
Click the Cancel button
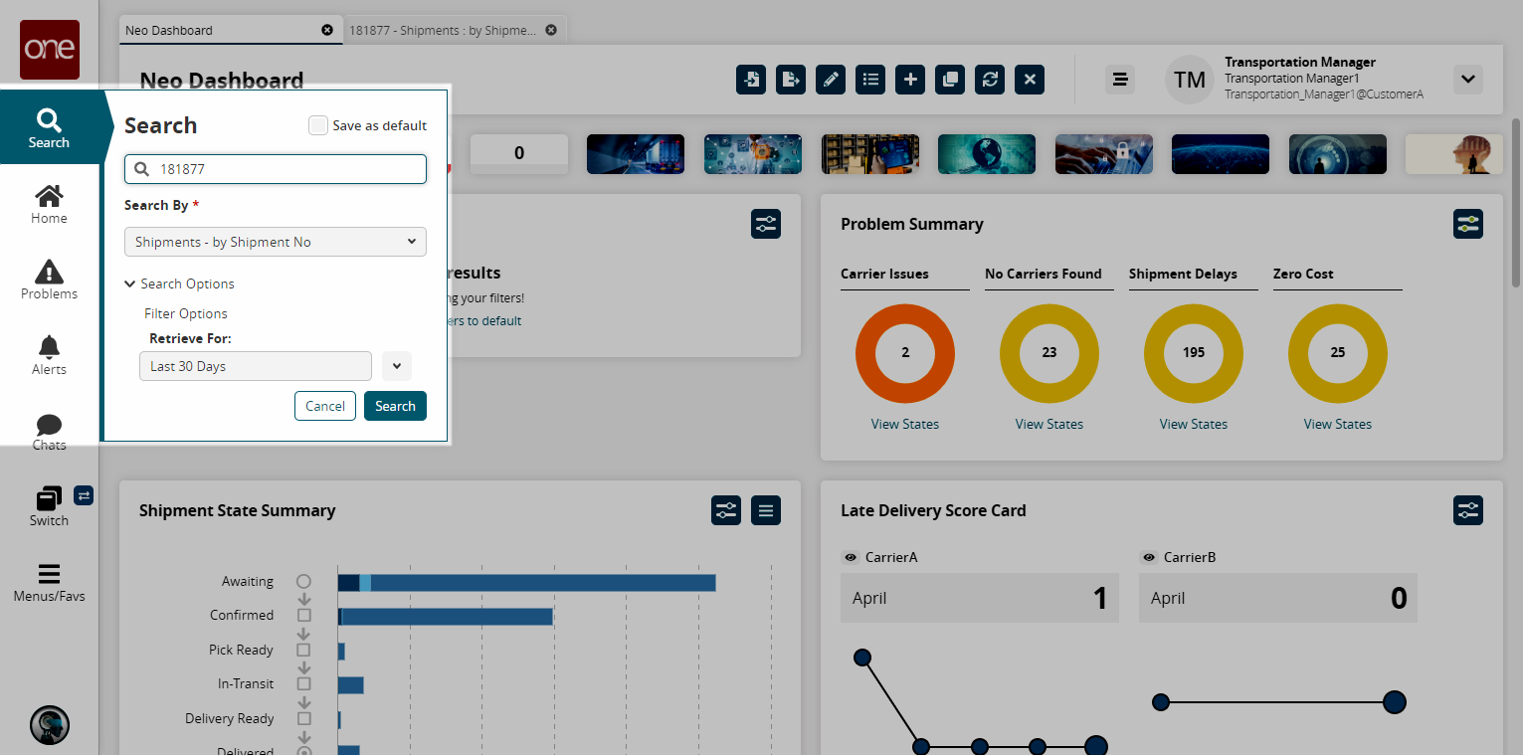click(325, 406)
